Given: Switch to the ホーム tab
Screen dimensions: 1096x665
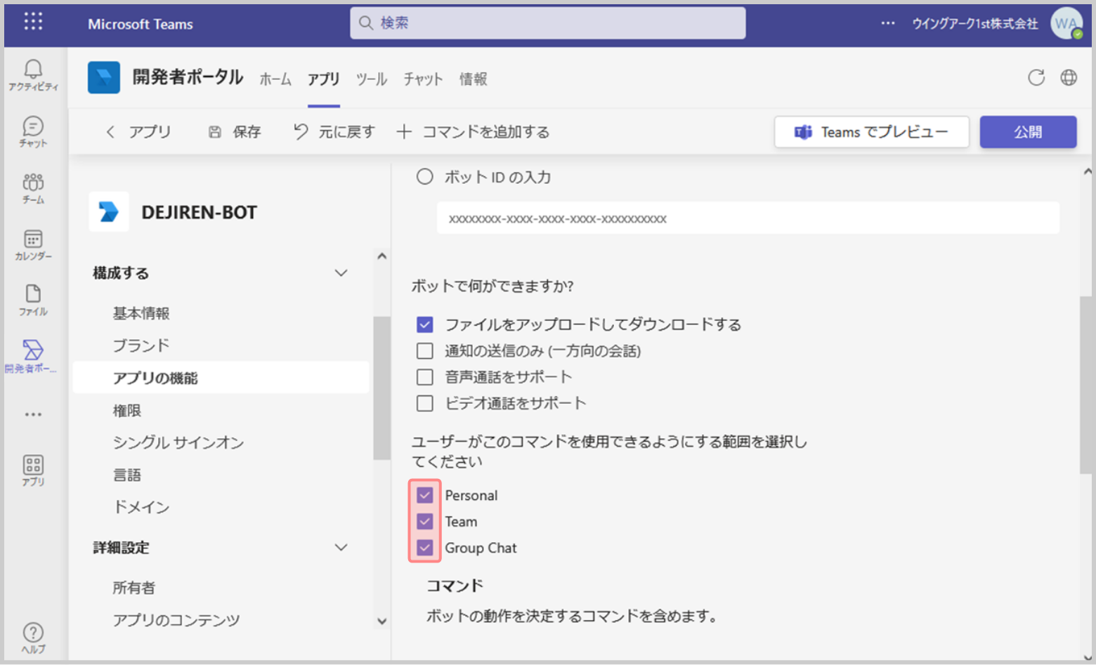Looking at the screenshot, I should click(275, 79).
